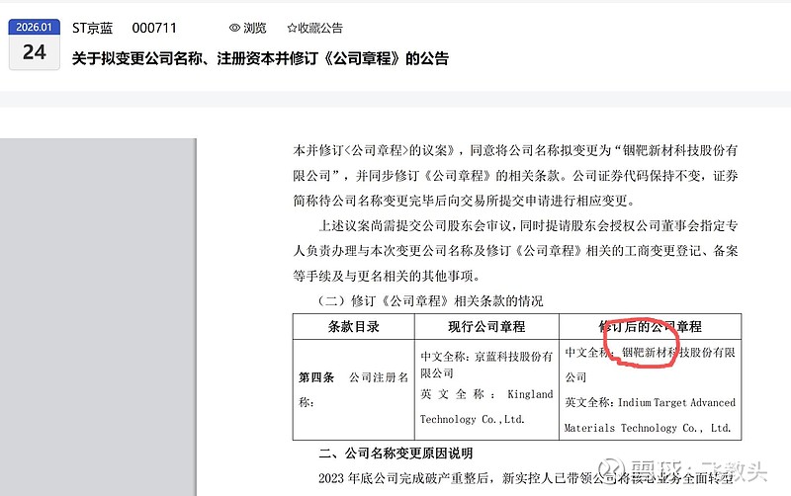The height and width of the screenshot is (496, 791).
Task: Select the 2026.01 date badge
Action: (x=35, y=27)
